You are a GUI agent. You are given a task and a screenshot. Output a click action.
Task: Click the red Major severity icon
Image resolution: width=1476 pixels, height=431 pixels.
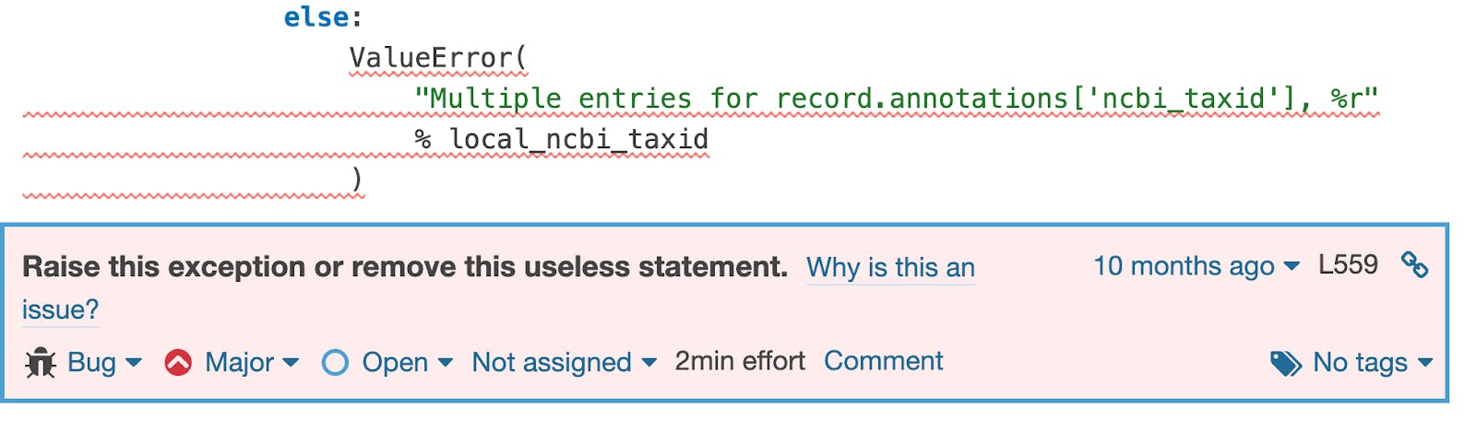178,363
